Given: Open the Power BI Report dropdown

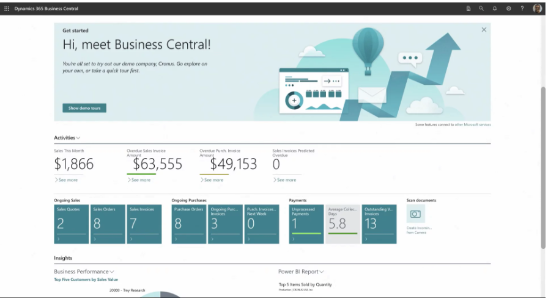Looking at the screenshot, I should 301,272.
